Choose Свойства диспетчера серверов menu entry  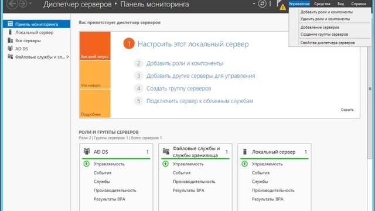pos(328,43)
